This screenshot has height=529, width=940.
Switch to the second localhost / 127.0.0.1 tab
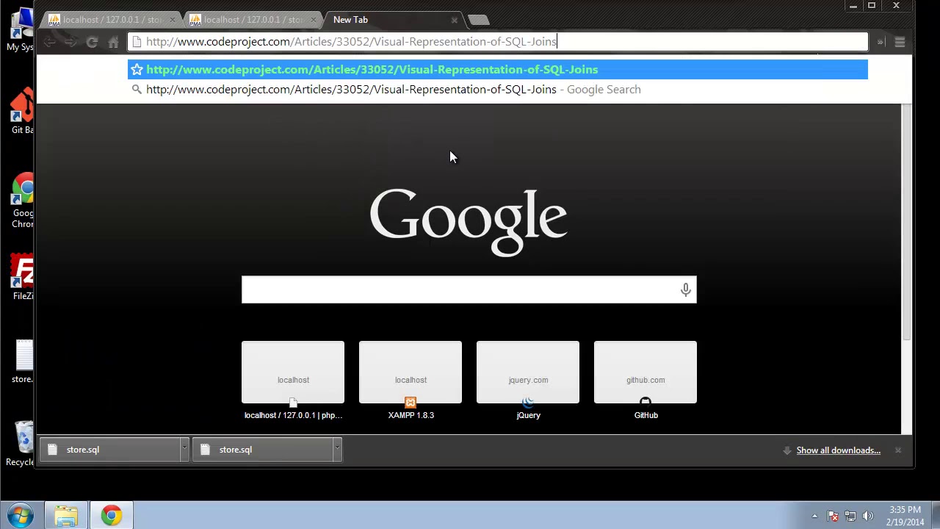coord(251,20)
